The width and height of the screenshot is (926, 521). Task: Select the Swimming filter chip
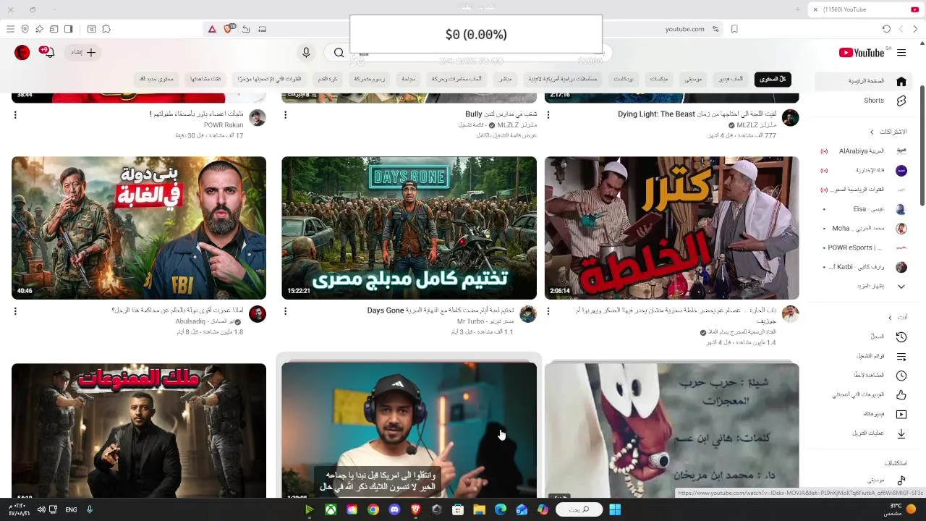409,79
